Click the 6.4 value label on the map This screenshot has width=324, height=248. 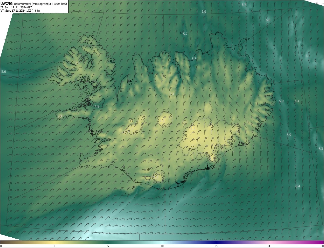[298, 186]
